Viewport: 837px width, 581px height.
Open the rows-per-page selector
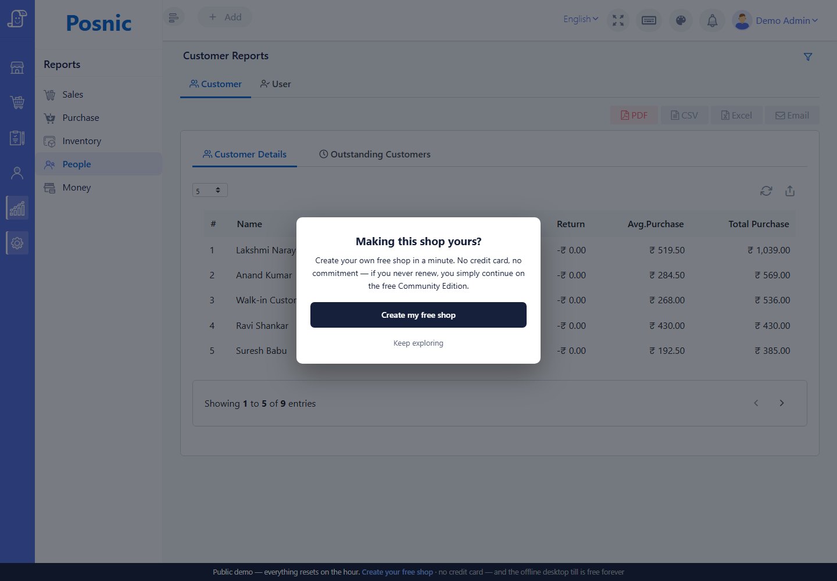[x=210, y=190]
